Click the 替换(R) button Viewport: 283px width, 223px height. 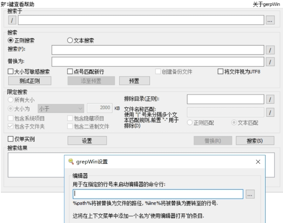(213, 140)
